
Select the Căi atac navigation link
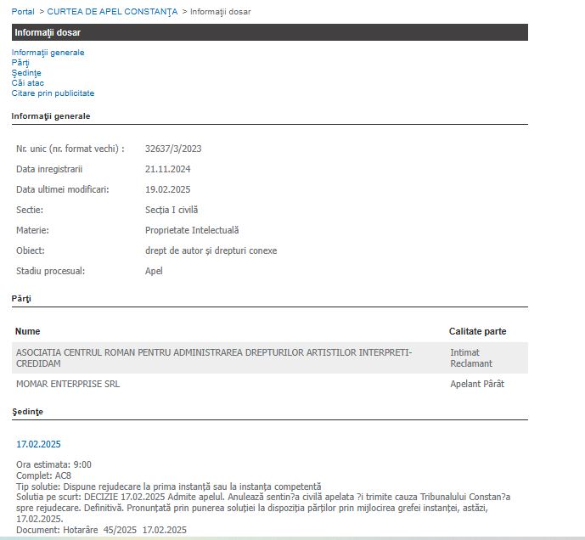[28, 83]
